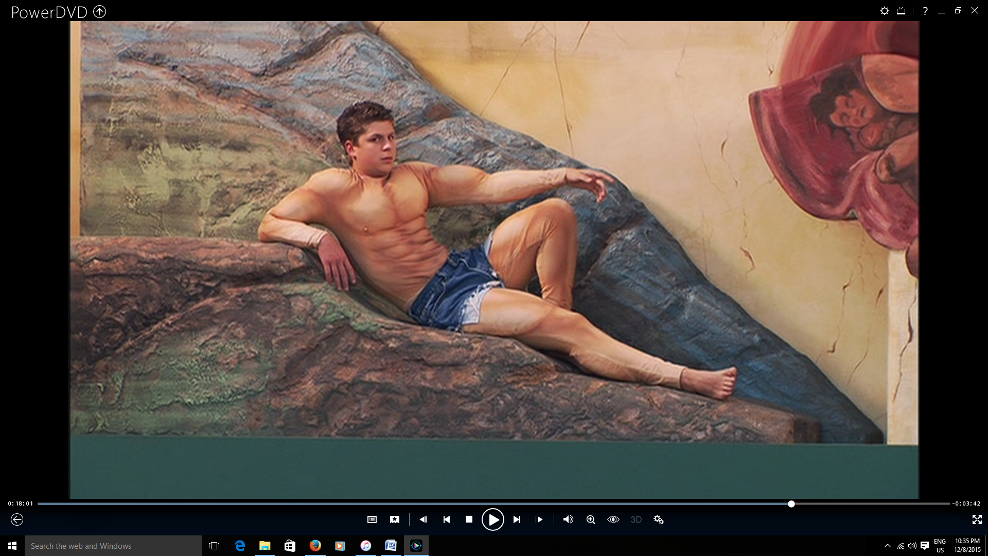The width and height of the screenshot is (988, 556).
Task: Click PowerDVD taskbar icon
Action: click(x=416, y=546)
